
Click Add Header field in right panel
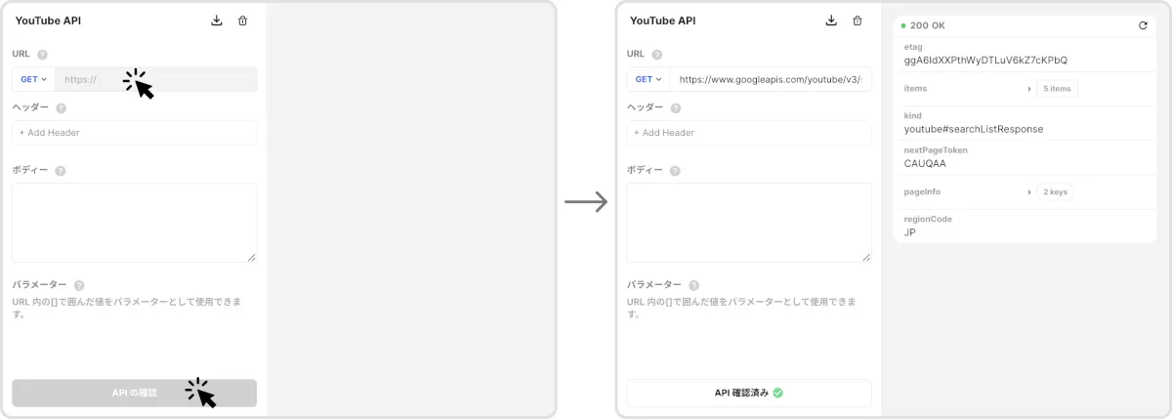point(749,133)
